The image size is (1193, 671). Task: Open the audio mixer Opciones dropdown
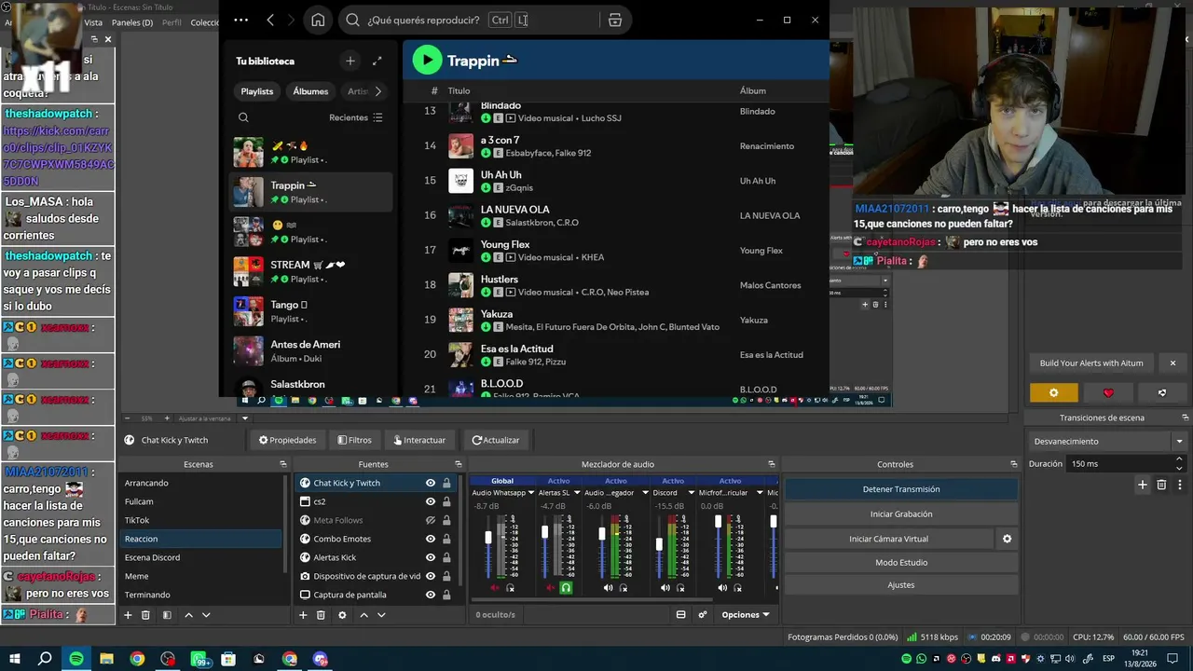(x=746, y=615)
